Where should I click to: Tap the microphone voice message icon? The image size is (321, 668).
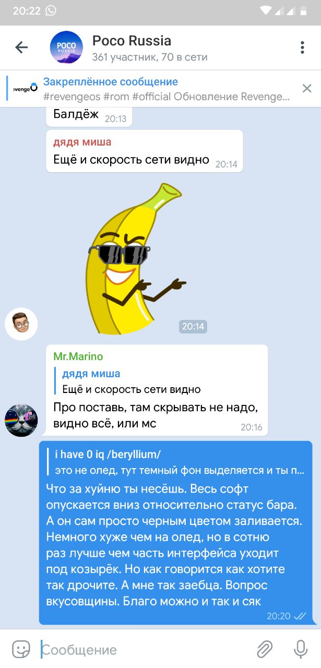[301, 649]
